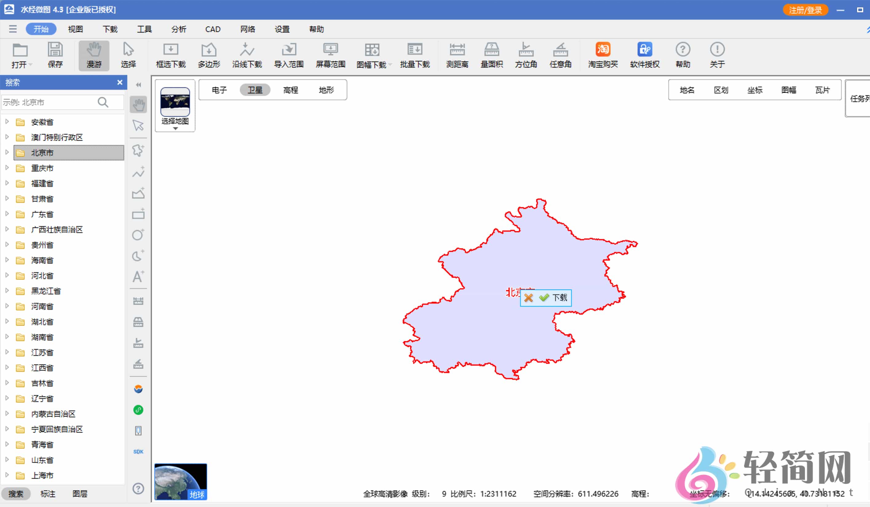Enable 漫游 pan mode
Image resolution: width=870 pixels, height=507 pixels.
point(93,55)
